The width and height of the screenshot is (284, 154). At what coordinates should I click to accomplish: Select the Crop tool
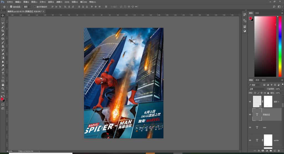click(3, 31)
